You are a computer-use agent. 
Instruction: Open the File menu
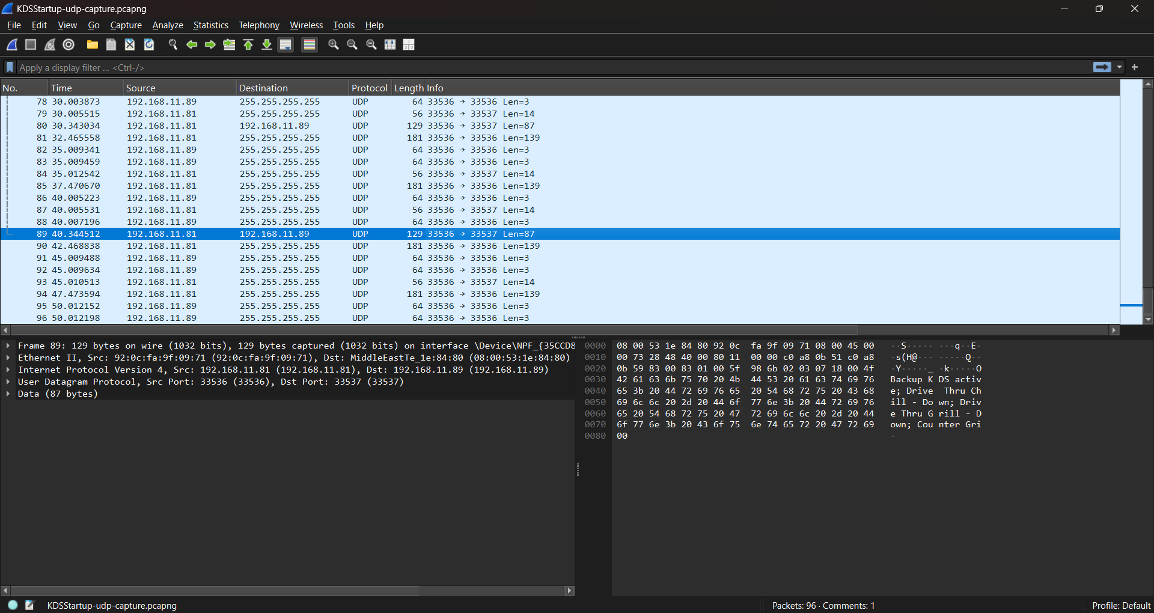coord(14,25)
